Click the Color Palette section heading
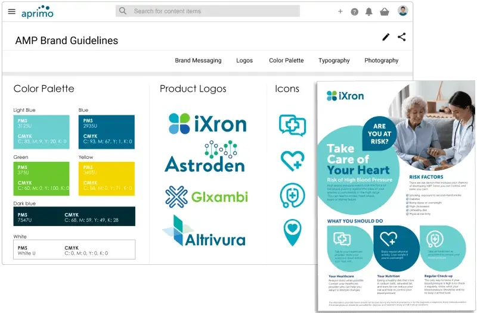 [44, 89]
